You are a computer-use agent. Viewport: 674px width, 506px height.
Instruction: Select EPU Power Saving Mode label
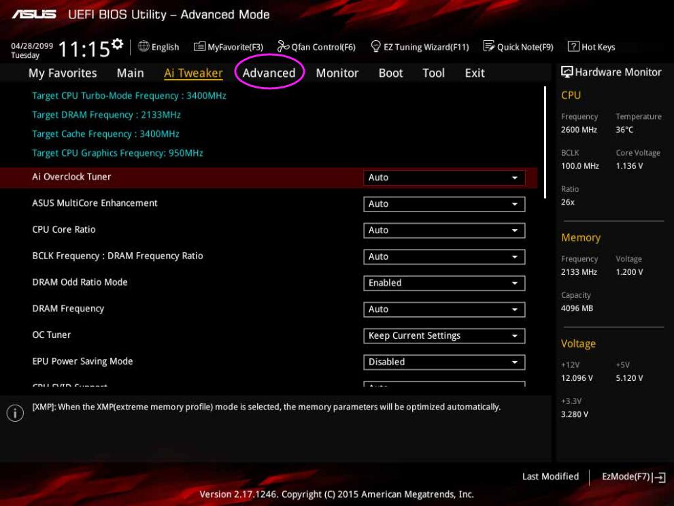[x=82, y=361]
